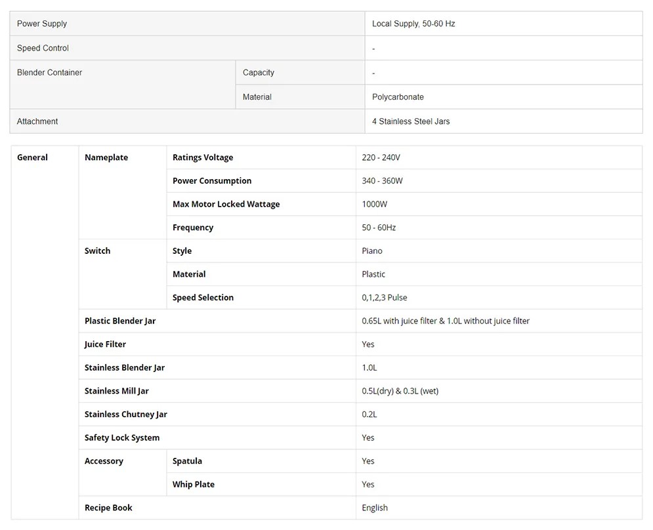Click the "Piano" switch style value
653x530 pixels.
(372, 251)
